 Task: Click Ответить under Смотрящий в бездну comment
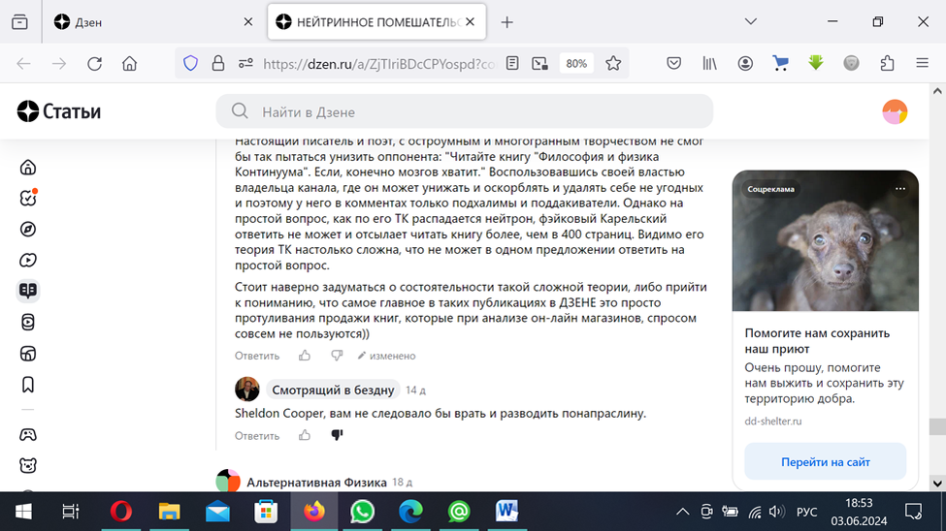(x=257, y=436)
